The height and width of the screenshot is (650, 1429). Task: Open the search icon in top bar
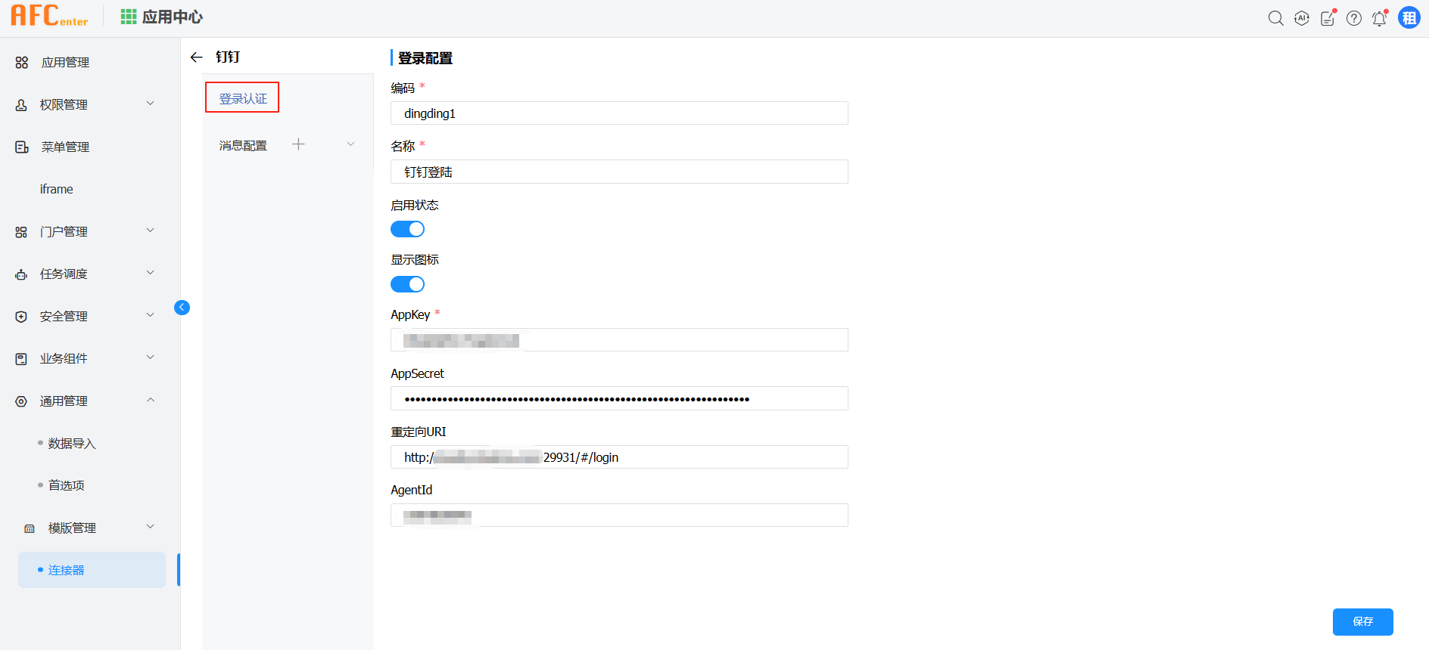coord(1276,18)
